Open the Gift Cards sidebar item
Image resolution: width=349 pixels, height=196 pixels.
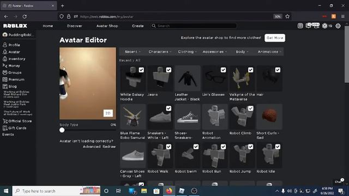point(15,128)
